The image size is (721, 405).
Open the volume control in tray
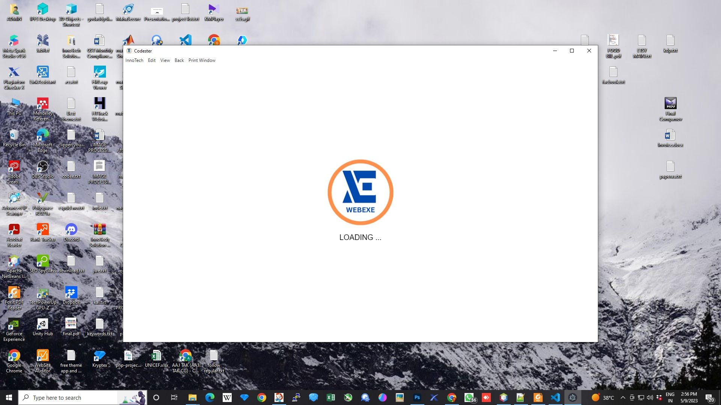650,397
